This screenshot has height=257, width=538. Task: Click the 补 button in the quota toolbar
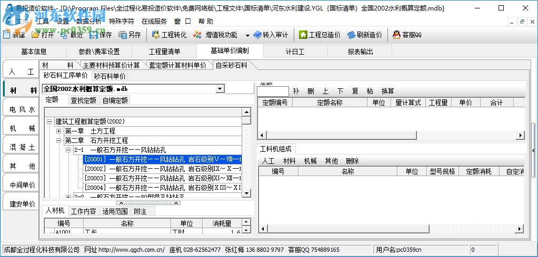(x=296, y=91)
